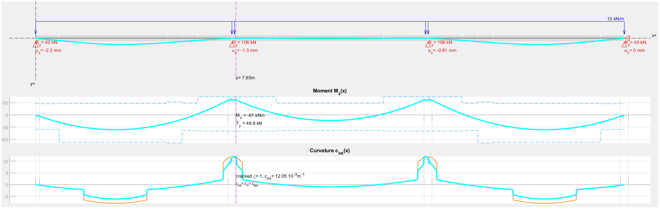
Task: Click the left end support triangle icon
Action: tap(36, 45)
